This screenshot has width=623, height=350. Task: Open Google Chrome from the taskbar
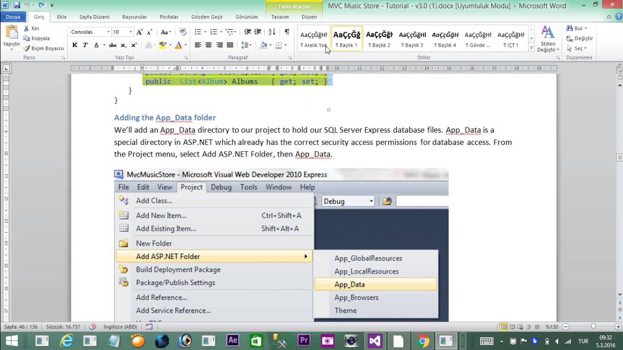pos(423,341)
